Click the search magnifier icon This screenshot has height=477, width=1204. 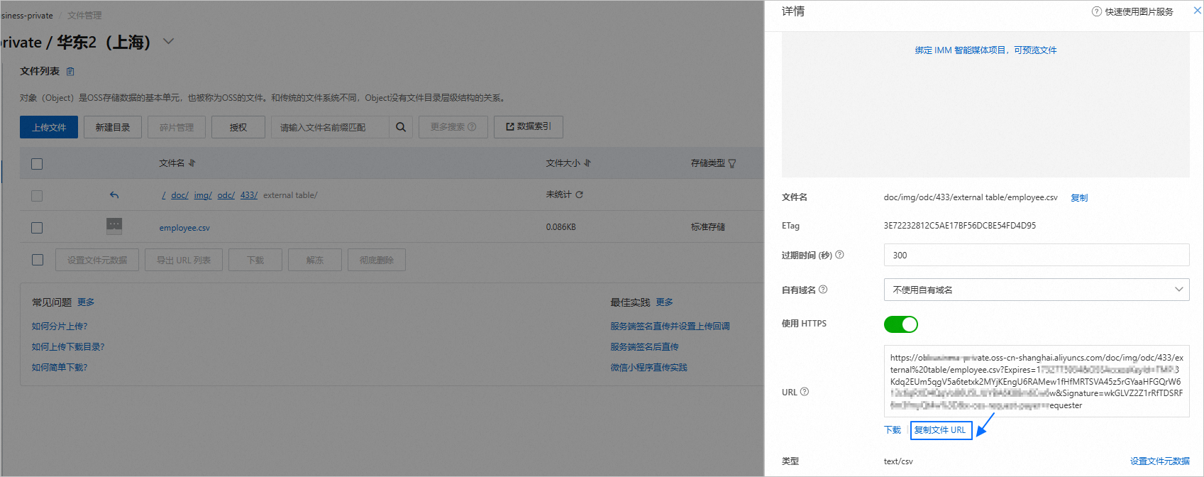(401, 127)
